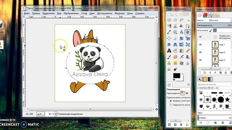The height and width of the screenshot is (130, 232).
Task: Select the Zoom magnifier tool
Action: (175, 32)
